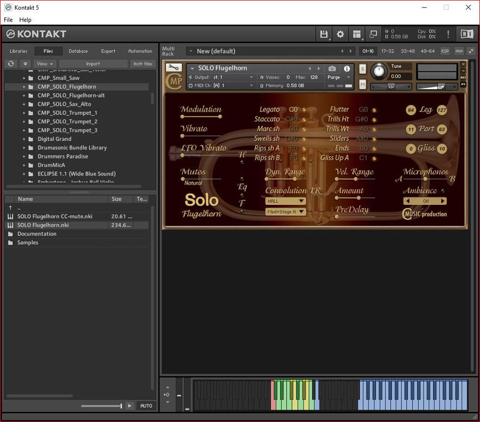Select the 33-48 rack page button
Viewport: 480px width, 422px height.
click(x=408, y=51)
